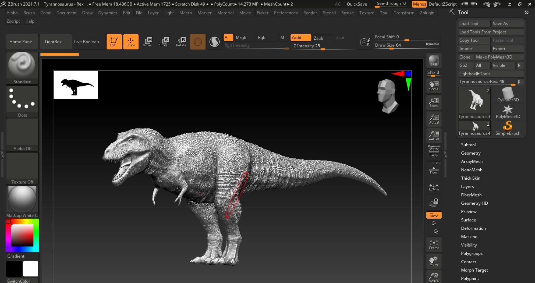
Task: Select the Rotate transform tool
Action: point(181,42)
